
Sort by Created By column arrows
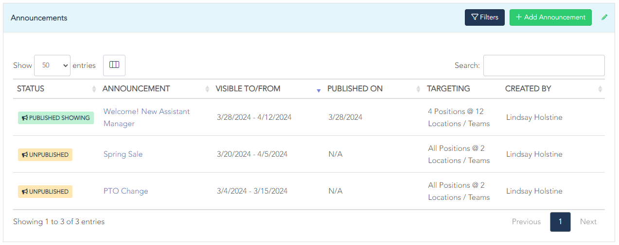pos(600,89)
